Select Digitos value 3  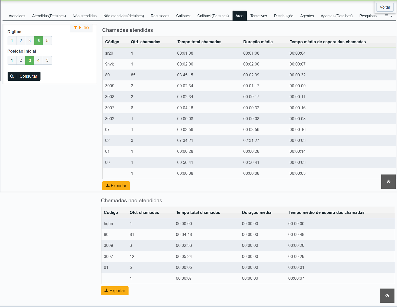(x=30, y=41)
